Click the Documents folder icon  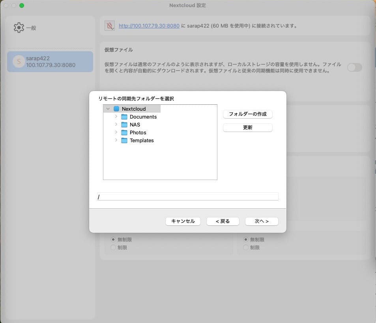tap(124, 117)
